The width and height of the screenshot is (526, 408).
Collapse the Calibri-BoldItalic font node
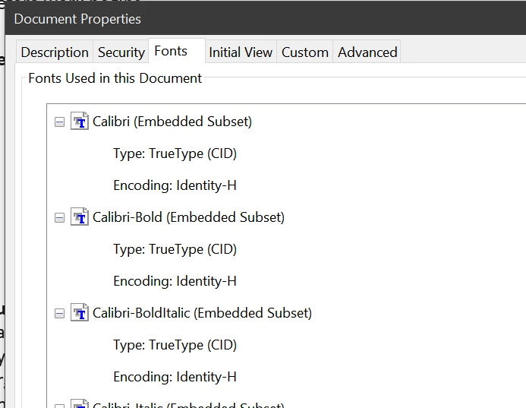point(59,313)
